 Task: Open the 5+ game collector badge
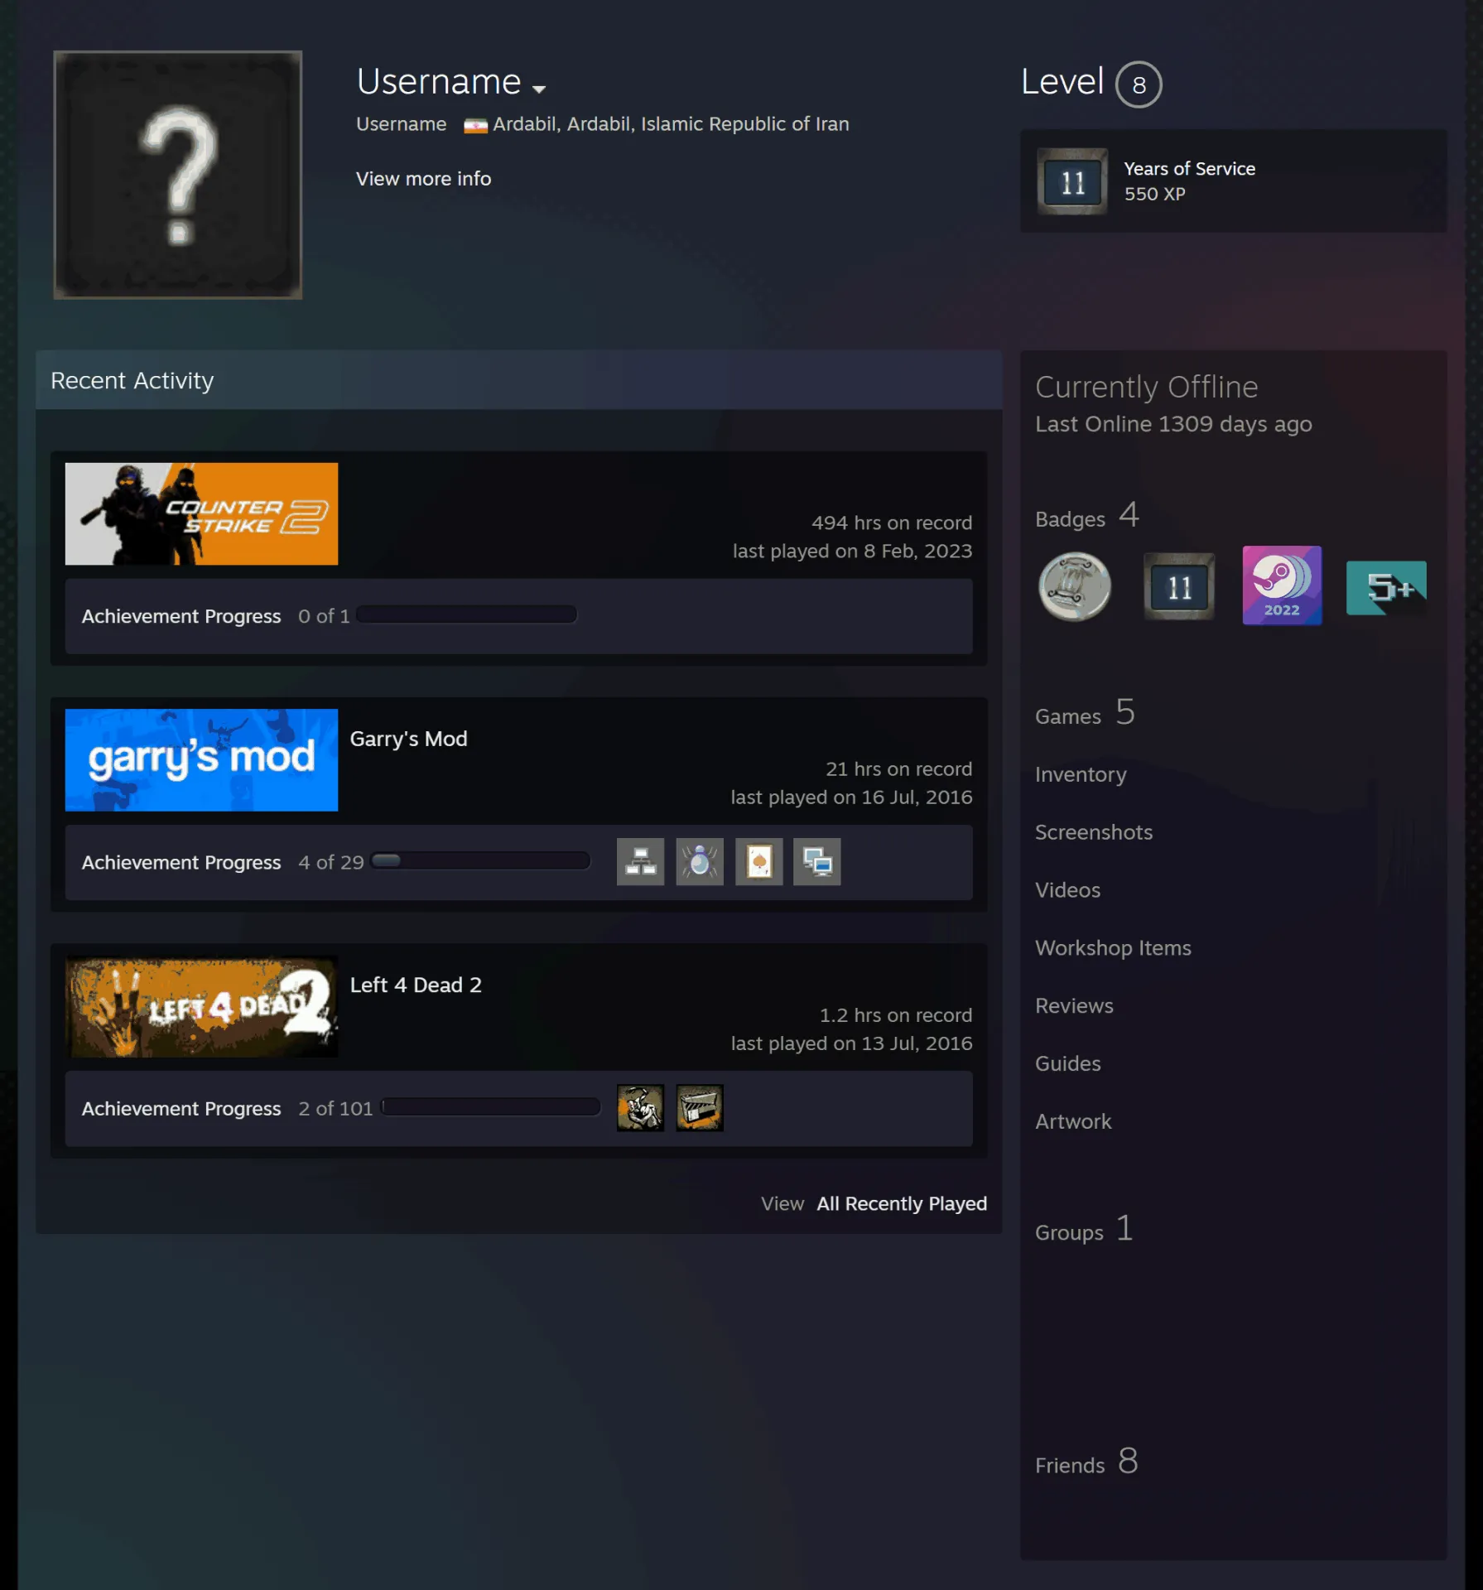[x=1386, y=587]
